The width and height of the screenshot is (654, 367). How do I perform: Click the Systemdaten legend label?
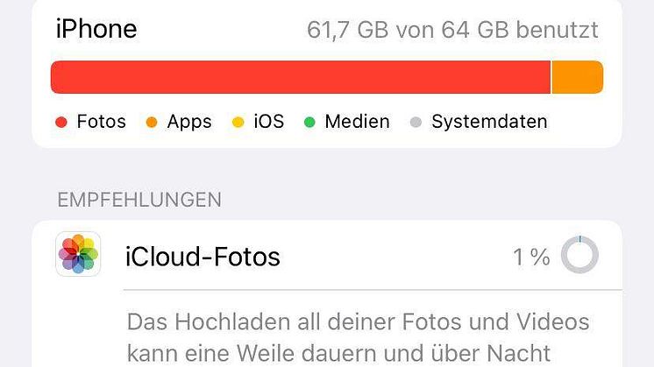click(x=489, y=122)
